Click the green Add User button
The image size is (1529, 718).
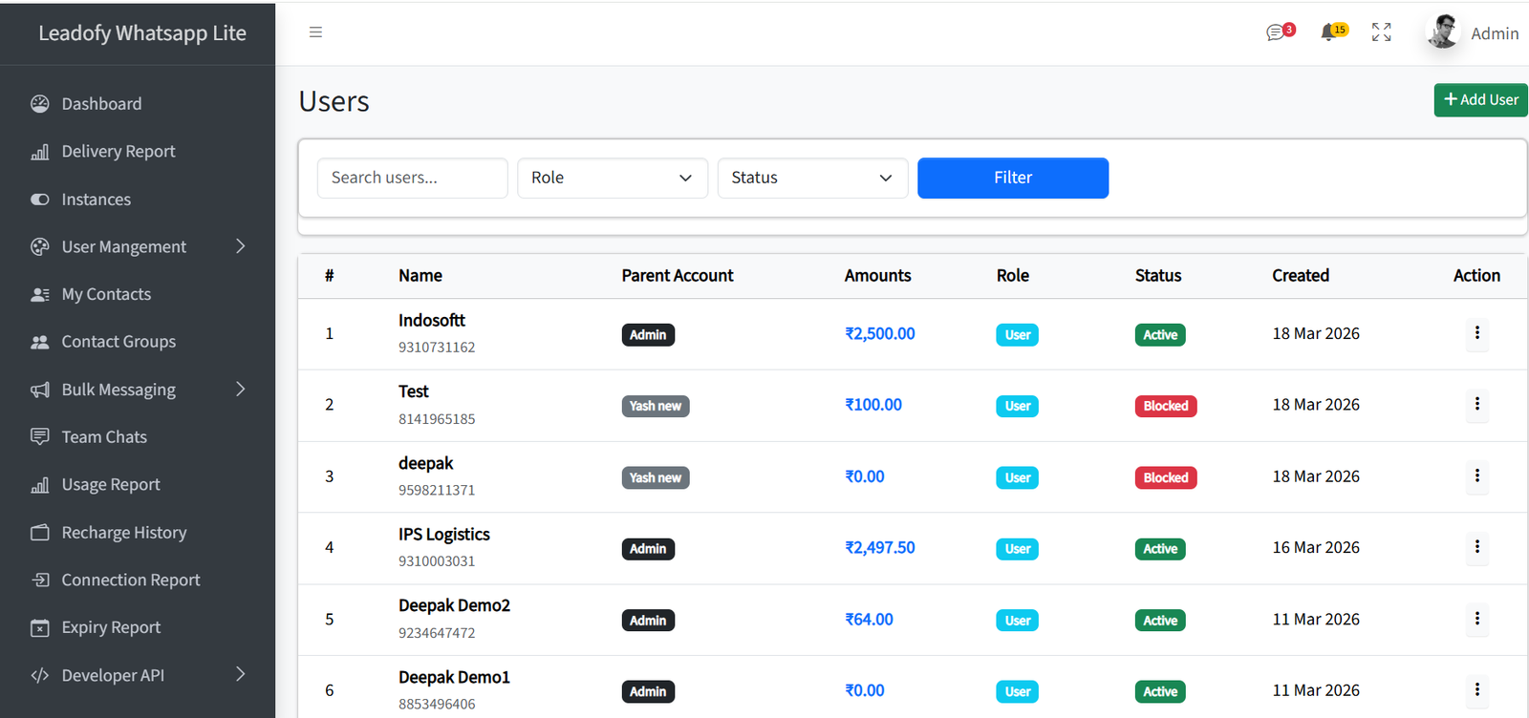pos(1480,100)
